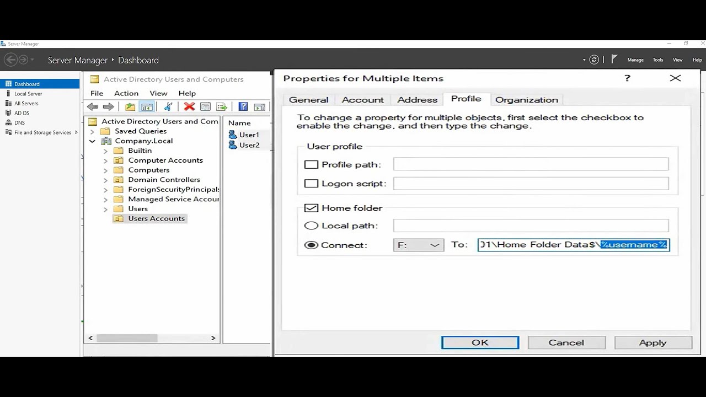The image size is (706, 397).
Task: Click the export list icon
Action: [x=222, y=107]
